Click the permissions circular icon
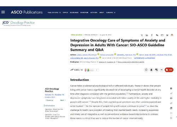 (146, 70)
